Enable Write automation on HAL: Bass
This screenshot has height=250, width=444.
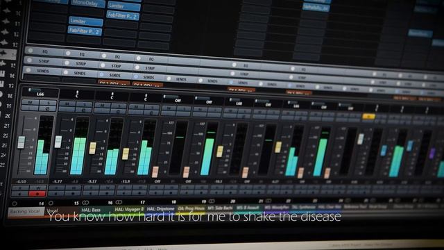pyautogui.click(x=107, y=187)
